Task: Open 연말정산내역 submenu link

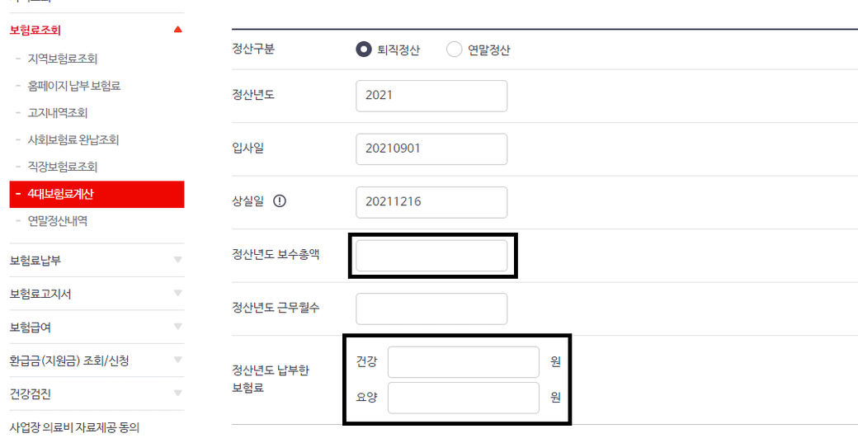Action: tap(58, 220)
